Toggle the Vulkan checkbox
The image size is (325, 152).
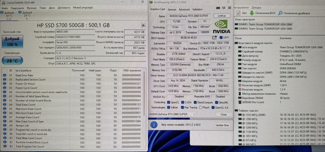pos(169,108)
